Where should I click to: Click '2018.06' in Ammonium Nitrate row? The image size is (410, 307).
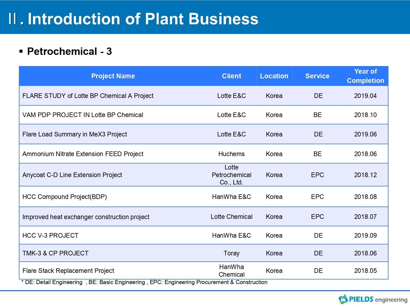point(365,154)
